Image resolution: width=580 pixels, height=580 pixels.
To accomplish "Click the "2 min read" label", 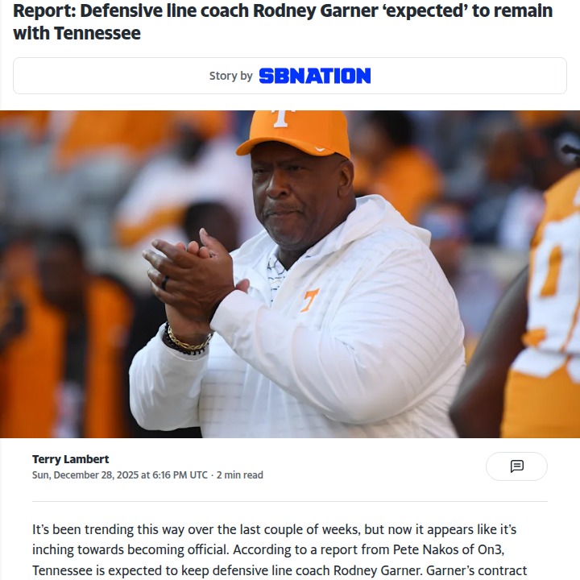I will tap(239, 475).
